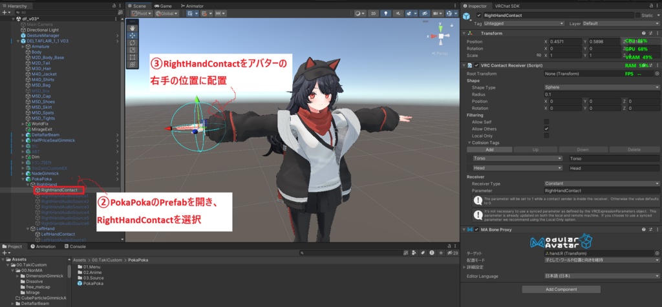
Task: Click the Radius value field
Action: (602, 94)
